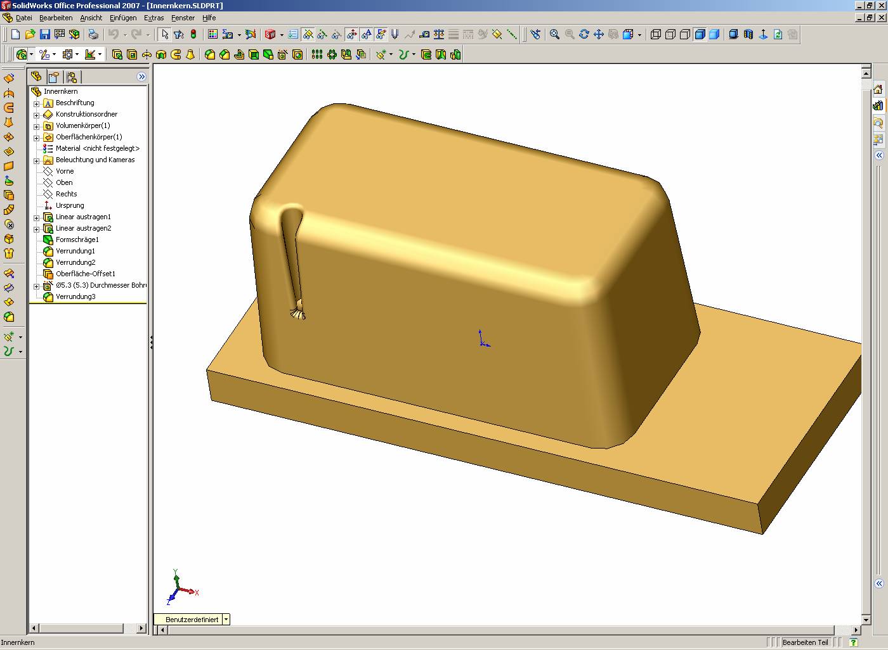Open the ConfigurationManager tab

[x=72, y=77]
